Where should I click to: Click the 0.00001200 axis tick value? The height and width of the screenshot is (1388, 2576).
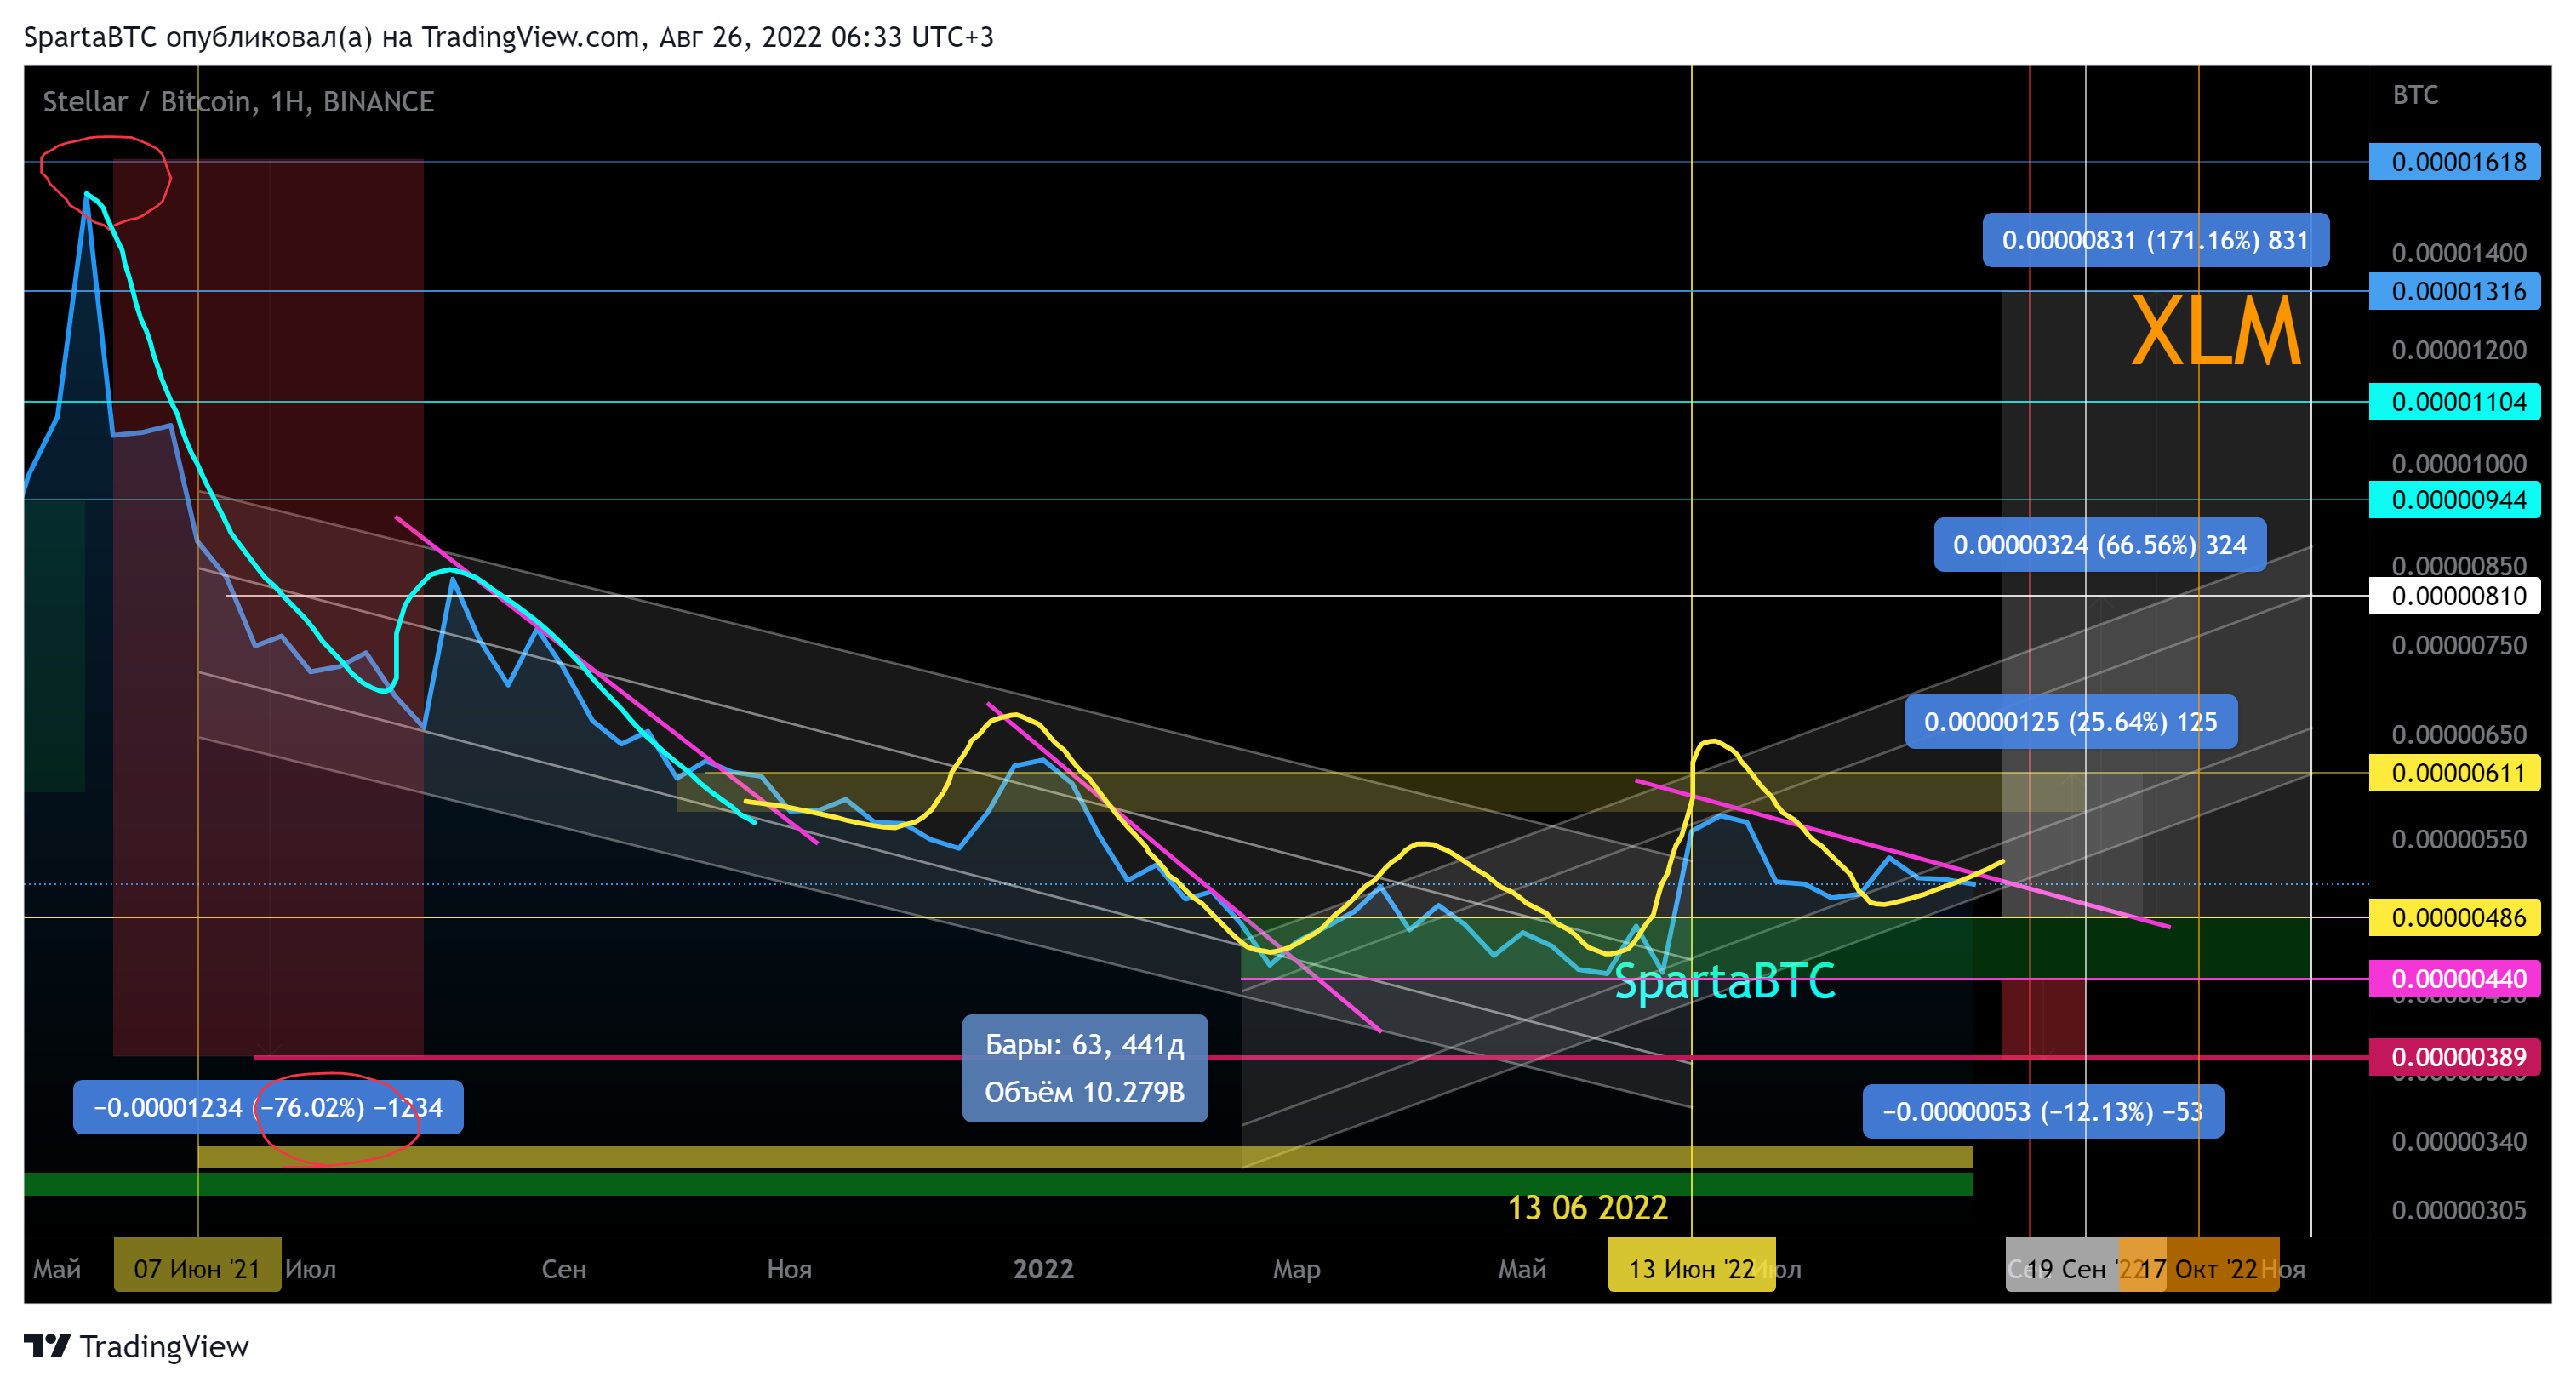tap(2458, 350)
